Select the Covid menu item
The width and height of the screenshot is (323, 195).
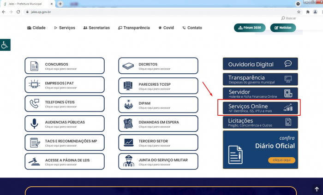click(x=166, y=28)
